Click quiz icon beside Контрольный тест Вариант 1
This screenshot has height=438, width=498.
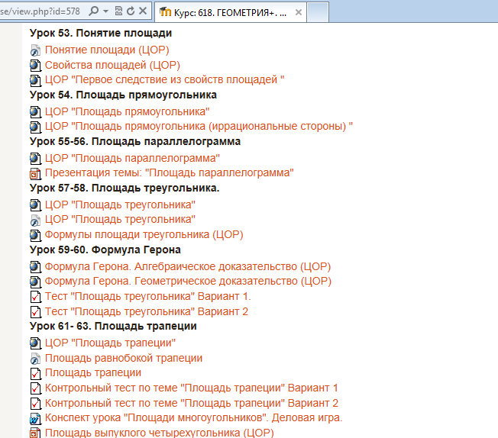[36, 388]
